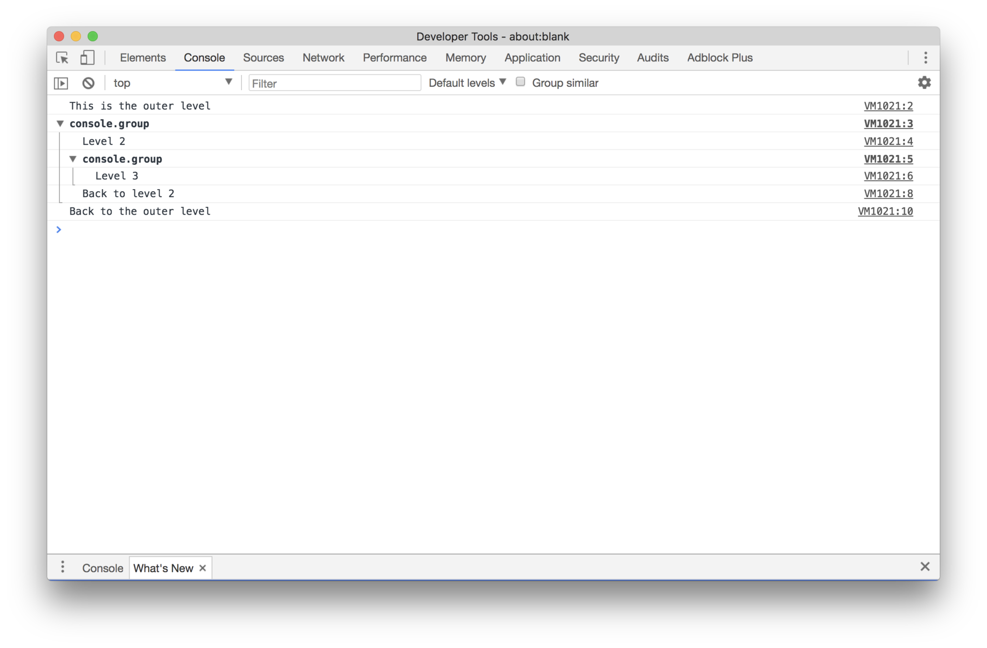This screenshot has height=648, width=987.
Task: Select the Console tab in the drawer
Action: [102, 568]
